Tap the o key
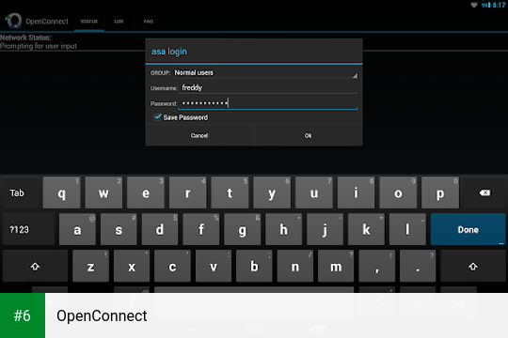Screen dimensions: 508x338 pos(398,192)
